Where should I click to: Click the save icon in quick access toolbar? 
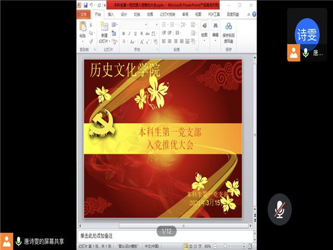point(87,4)
